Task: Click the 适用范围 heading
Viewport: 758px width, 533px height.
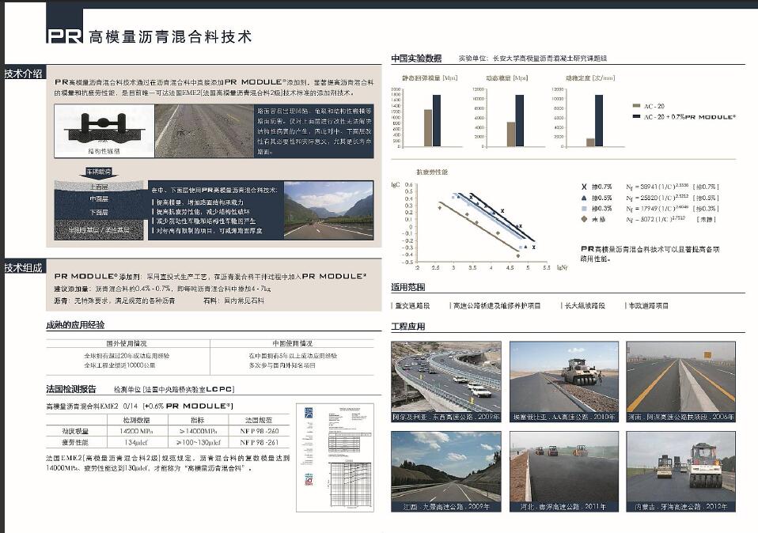Action: pos(408,287)
